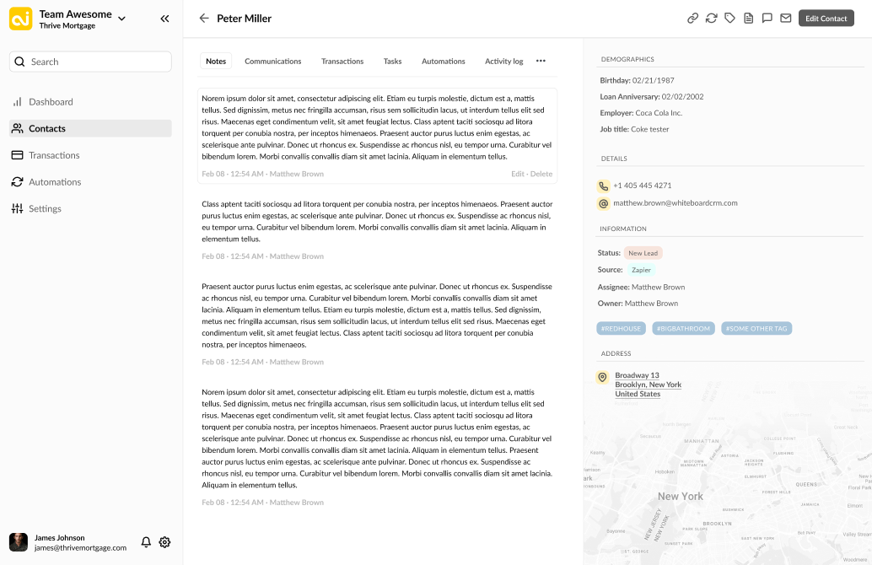The height and width of the screenshot is (565, 872).
Task: Expand the Team Awesome workspace dropdown
Action: 122,18
